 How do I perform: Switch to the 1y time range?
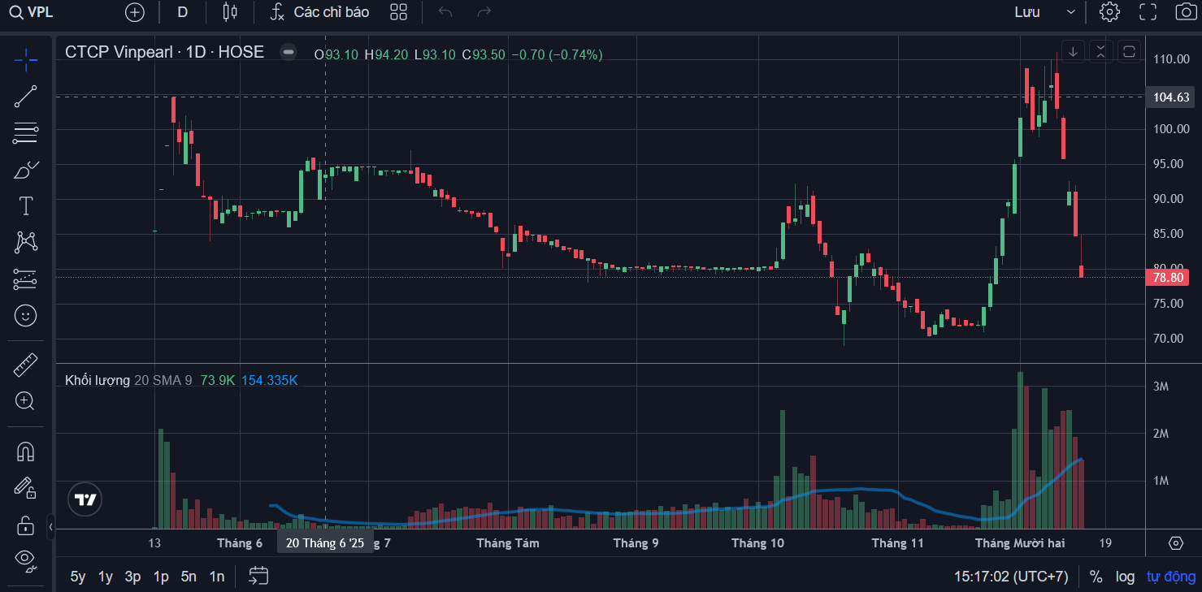coord(106,577)
